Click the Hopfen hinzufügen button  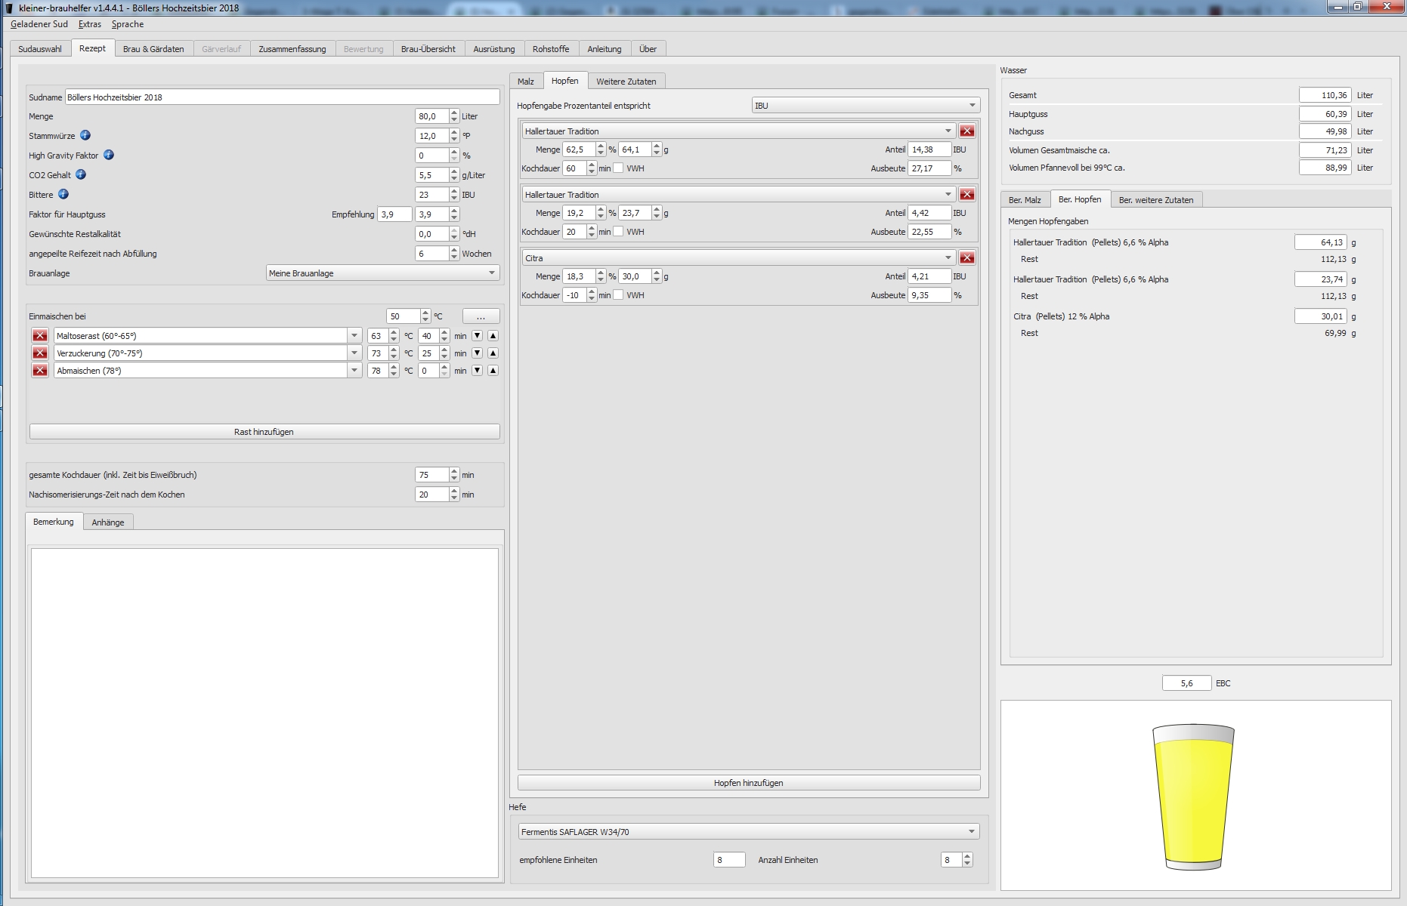pyautogui.click(x=748, y=783)
